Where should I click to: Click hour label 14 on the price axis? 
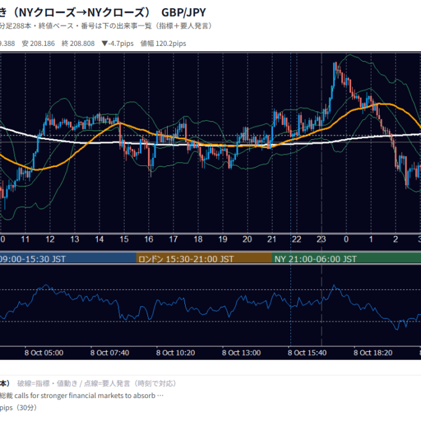tap(99, 239)
